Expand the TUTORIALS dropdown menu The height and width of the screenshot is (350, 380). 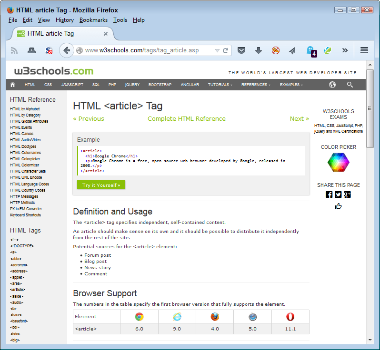coord(220,85)
